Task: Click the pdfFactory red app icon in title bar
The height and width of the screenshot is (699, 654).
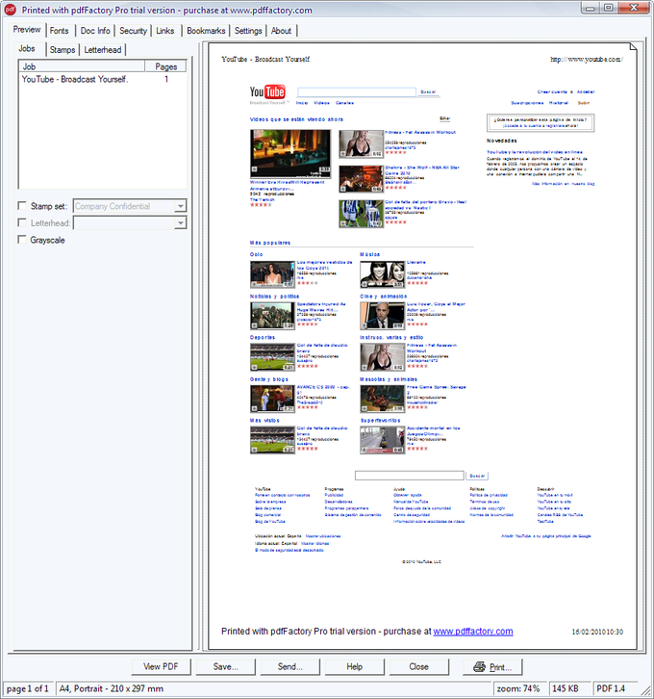Action: click(x=11, y=10)
